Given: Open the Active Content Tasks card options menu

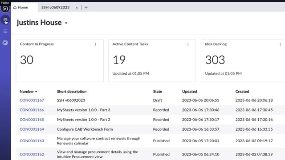Looking at the screenshot, I should tap(188, 44).
